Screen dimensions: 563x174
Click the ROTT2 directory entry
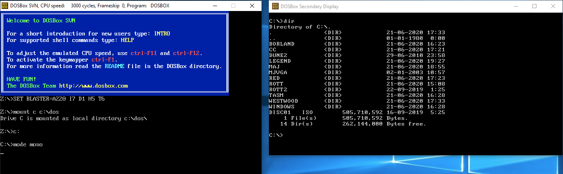coord(357,89)
